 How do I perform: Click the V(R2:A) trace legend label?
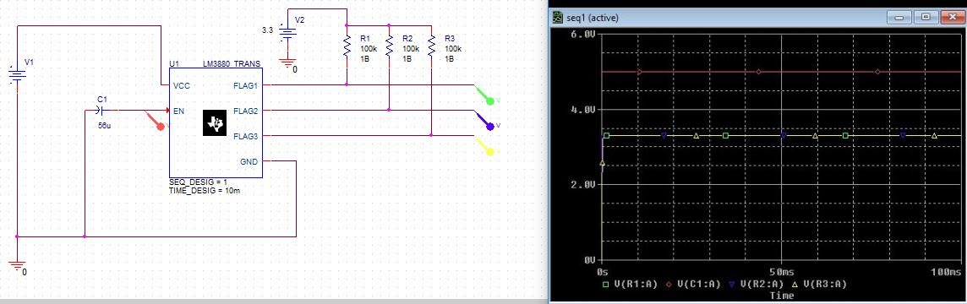click(x=763, y=284)
